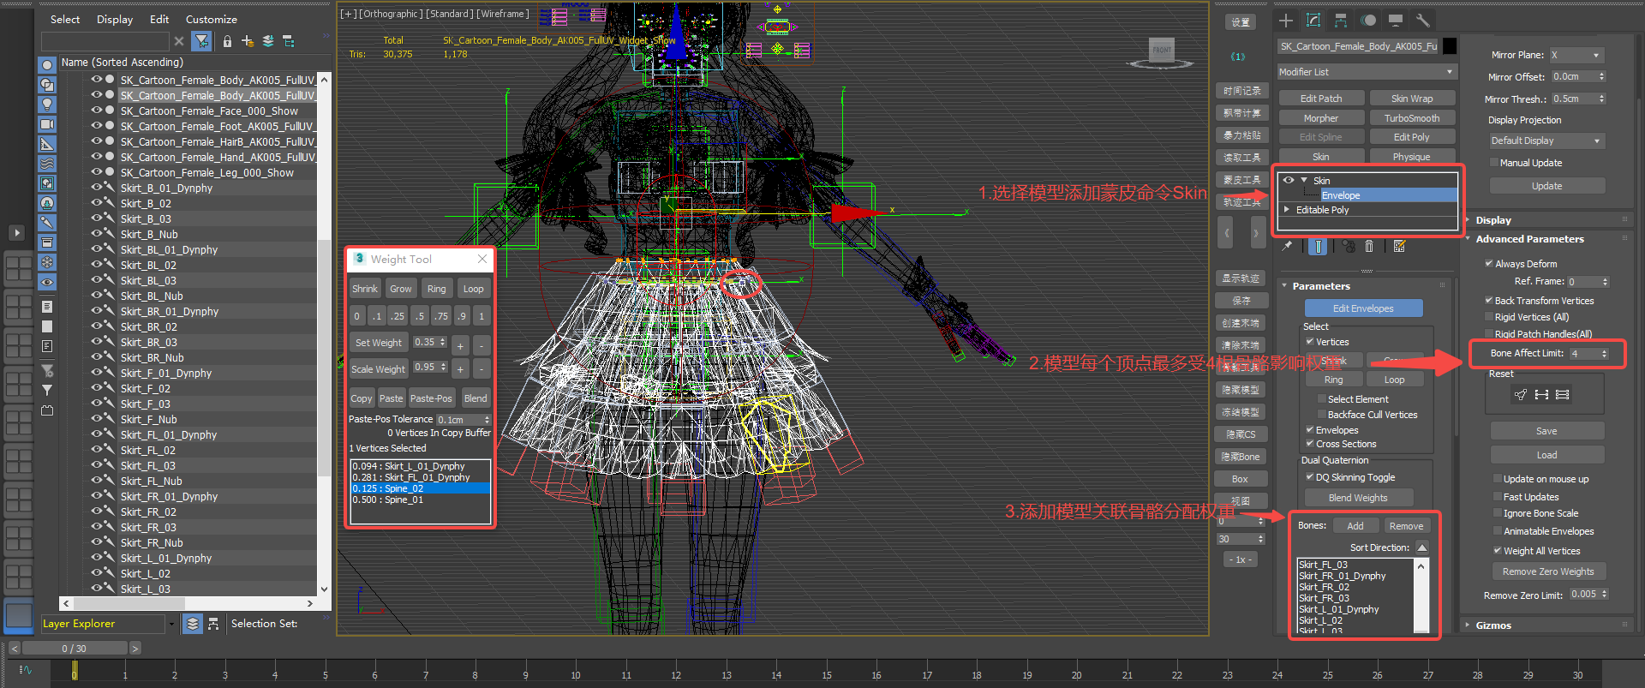Click the Orthographic viewport label menu
This screenshot has width=1645, height=688.
[389, 14]
